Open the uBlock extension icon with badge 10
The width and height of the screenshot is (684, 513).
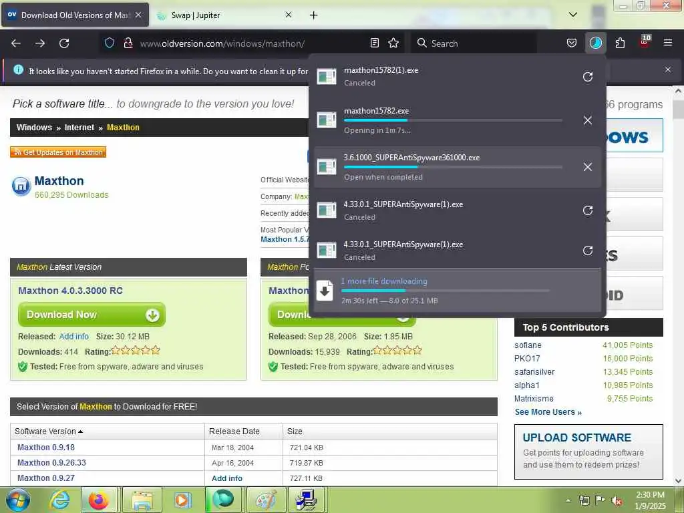coord(645,42)
